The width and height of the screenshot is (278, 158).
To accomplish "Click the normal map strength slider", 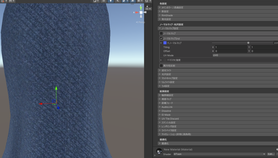I will point(242,43).
